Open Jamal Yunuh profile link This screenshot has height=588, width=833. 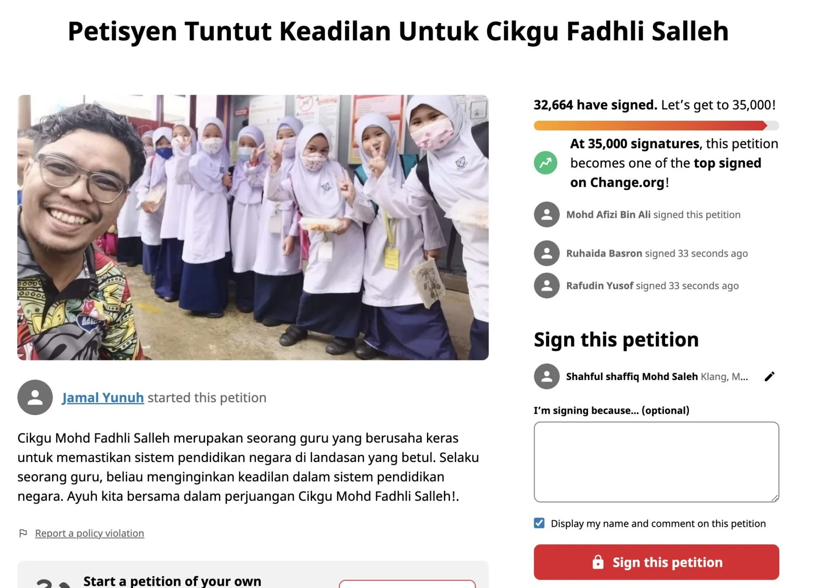pos(103,397)
